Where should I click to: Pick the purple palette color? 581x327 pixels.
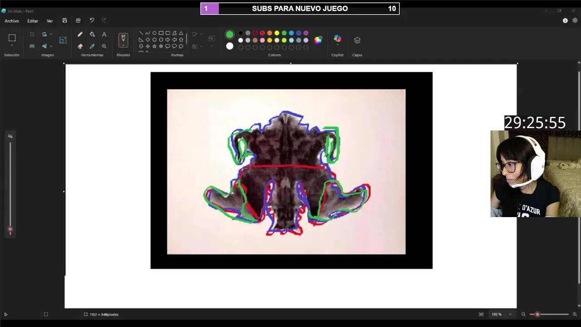tap(306, 33)
